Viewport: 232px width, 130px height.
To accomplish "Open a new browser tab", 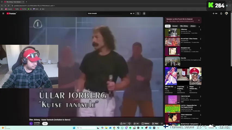I will [26, 2].
